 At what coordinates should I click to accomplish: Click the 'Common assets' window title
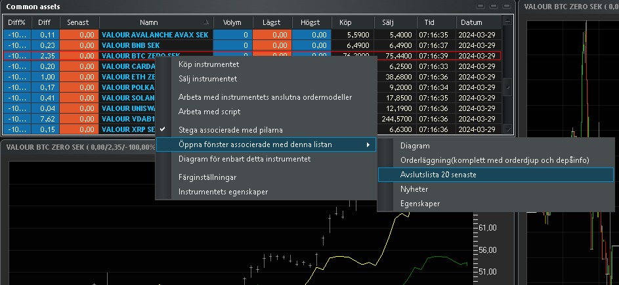33,7
